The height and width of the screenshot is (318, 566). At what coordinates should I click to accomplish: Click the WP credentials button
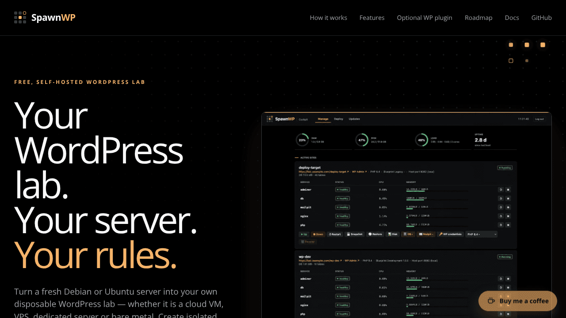click(451, 234)
